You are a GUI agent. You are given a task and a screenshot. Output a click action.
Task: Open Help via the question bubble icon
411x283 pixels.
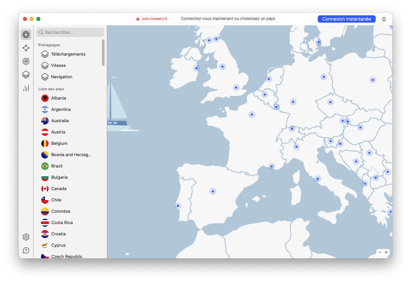pyautogui.click(x=26, y=250)
